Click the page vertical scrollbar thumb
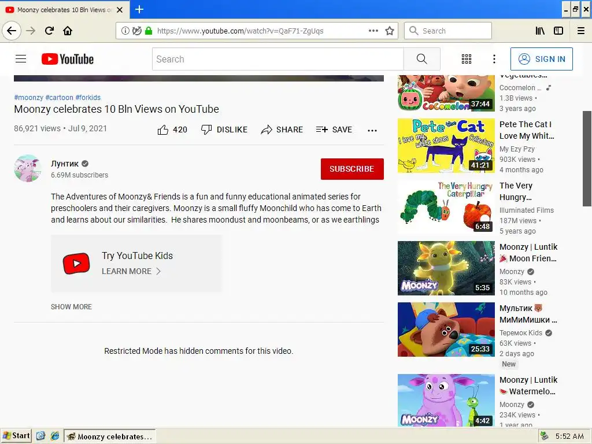592x444 pixels. coord(587,158)
